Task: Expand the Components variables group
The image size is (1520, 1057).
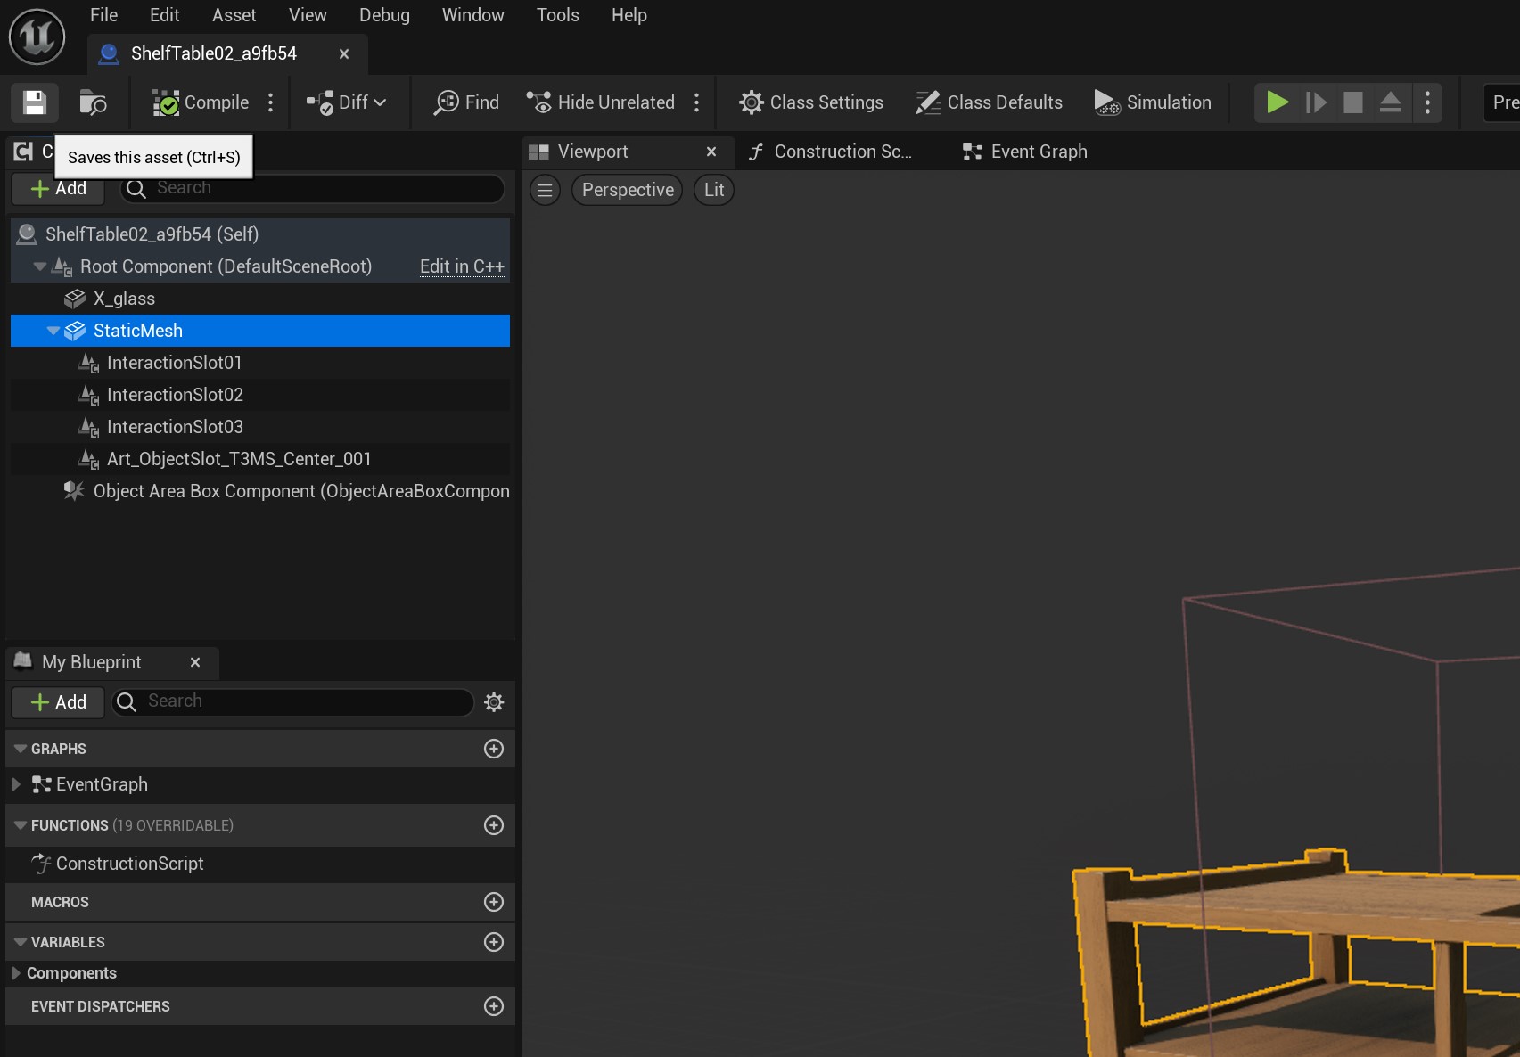Action: (16, 973)
